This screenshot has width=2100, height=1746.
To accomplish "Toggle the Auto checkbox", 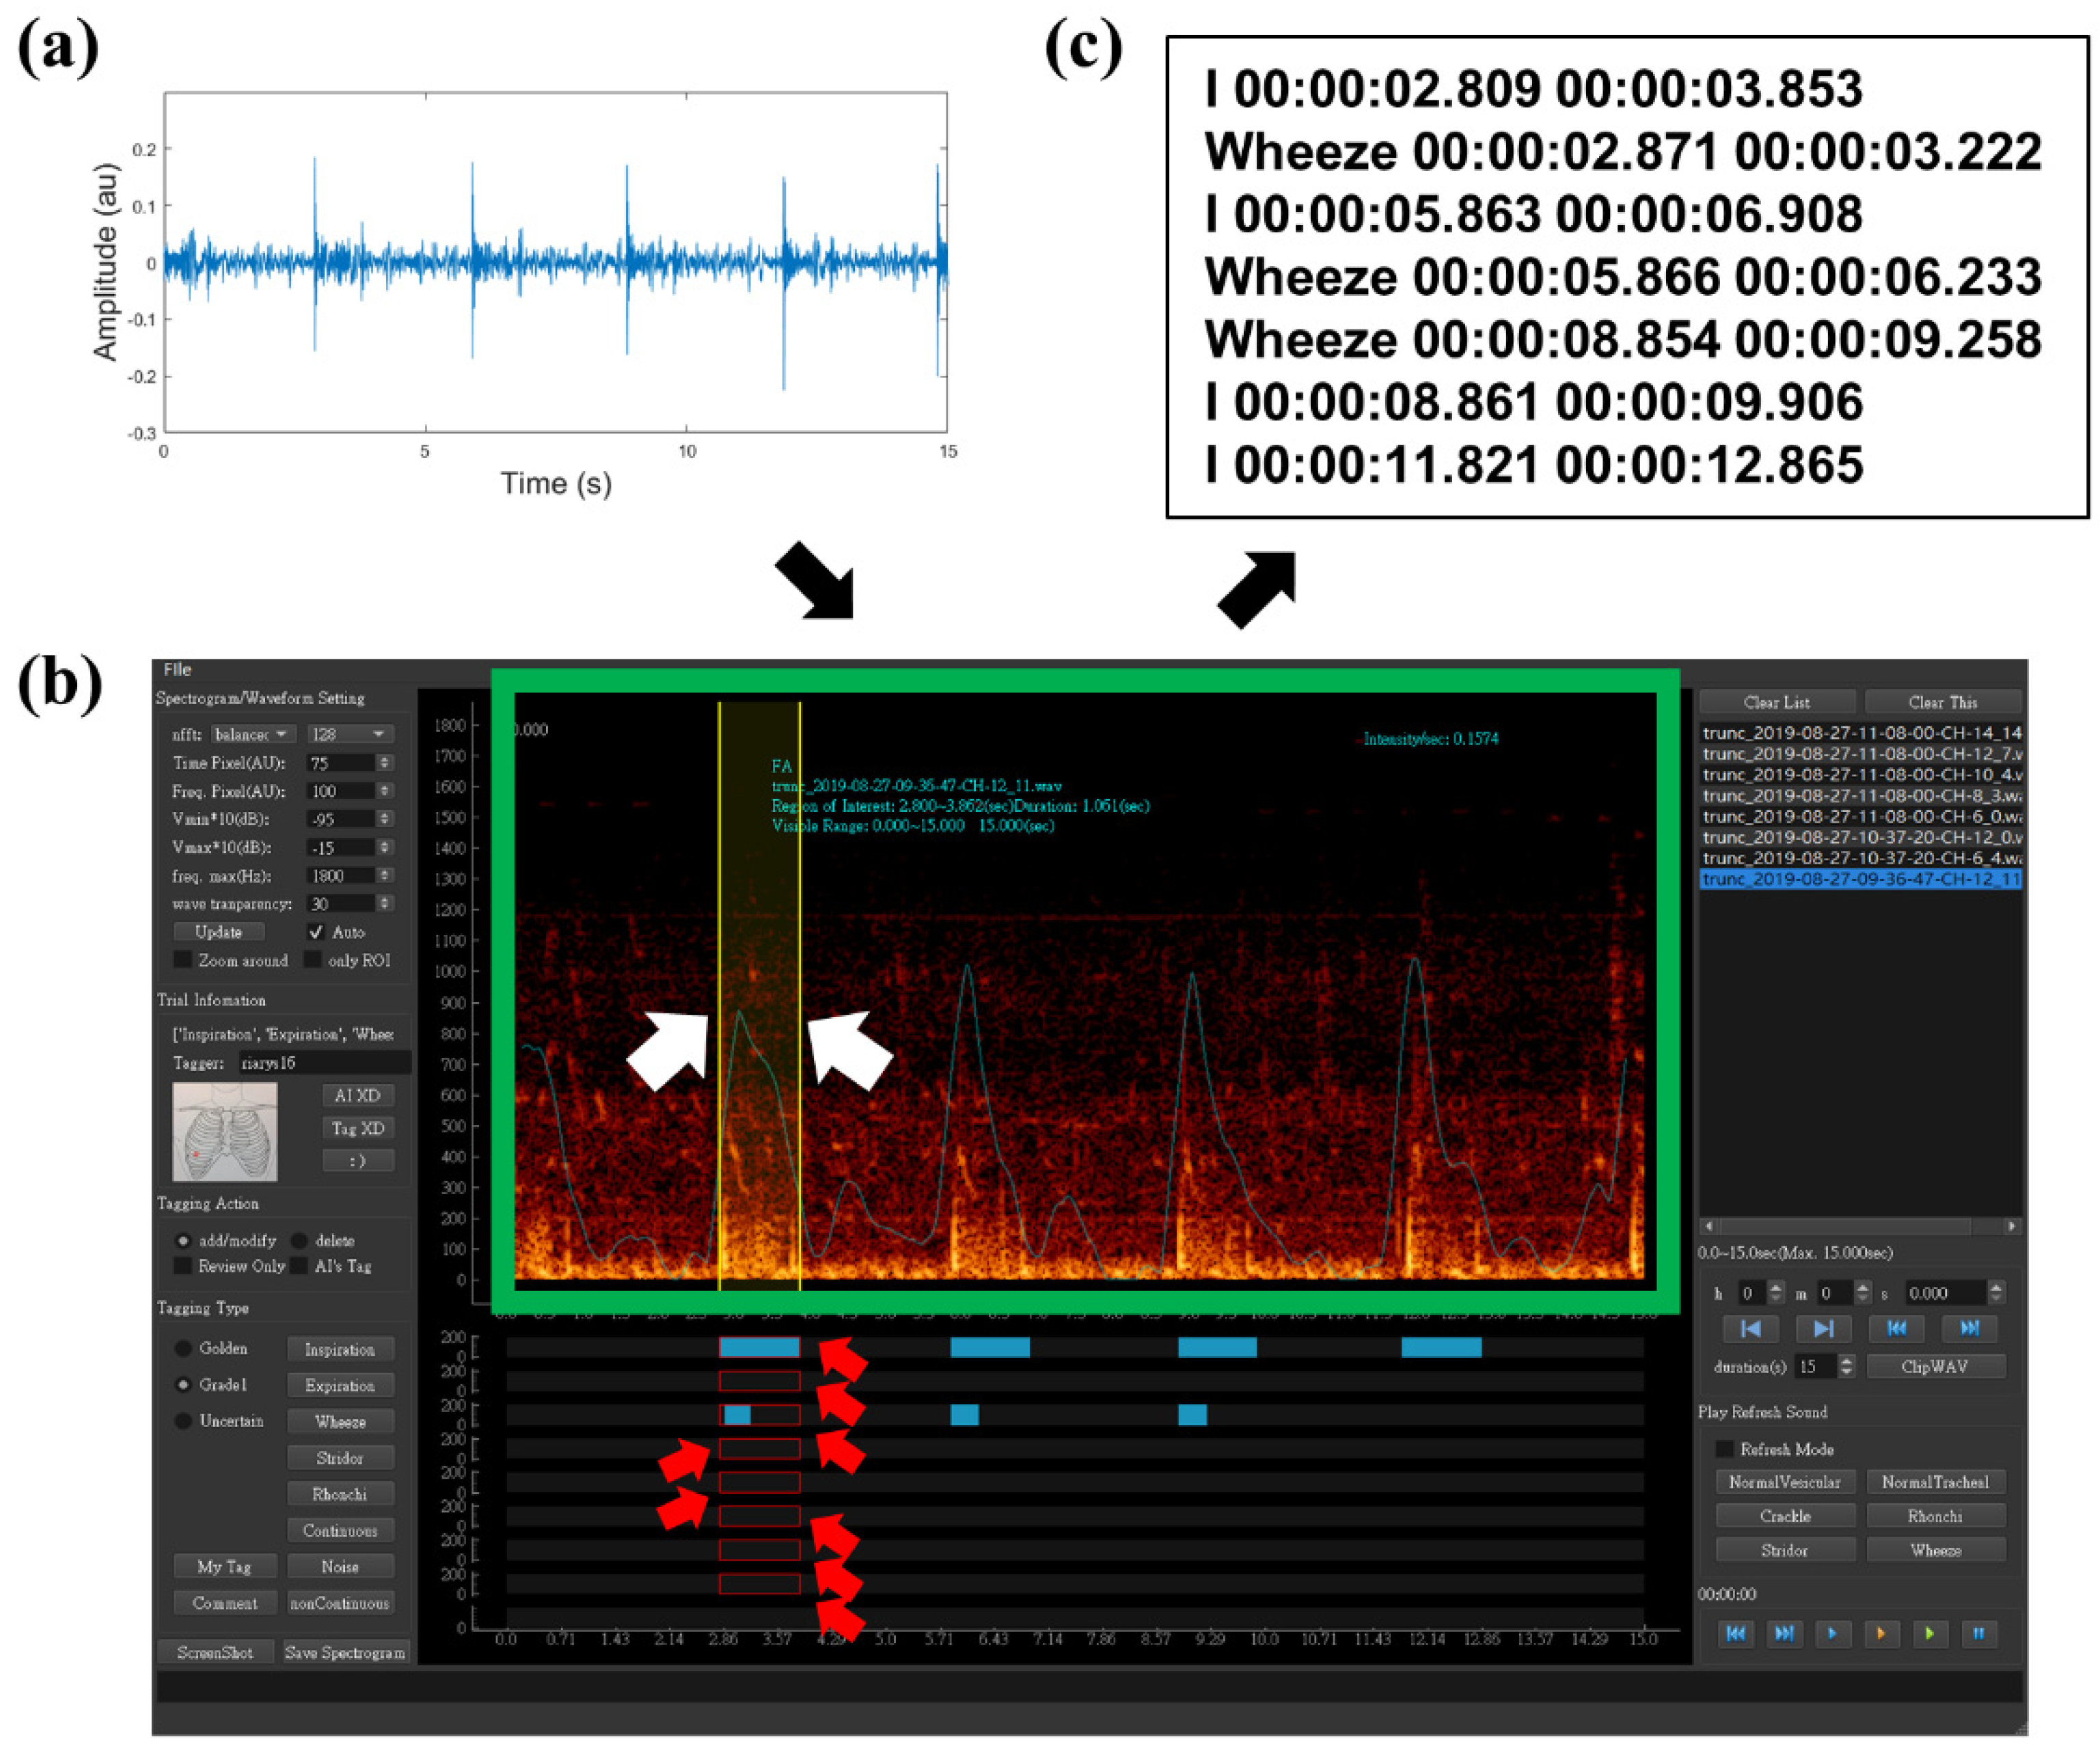I will (x=316, y=932).
